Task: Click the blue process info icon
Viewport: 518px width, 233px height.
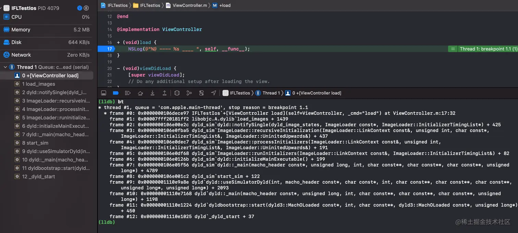Action: (79, 8)
